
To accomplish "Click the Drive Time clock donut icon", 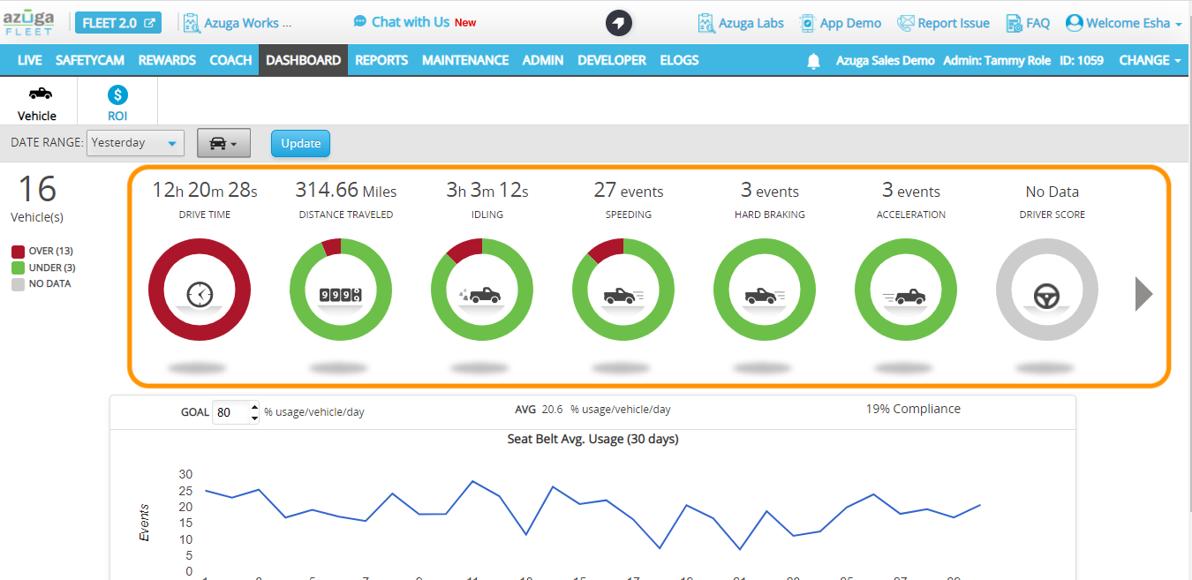I will click(200, 290).
